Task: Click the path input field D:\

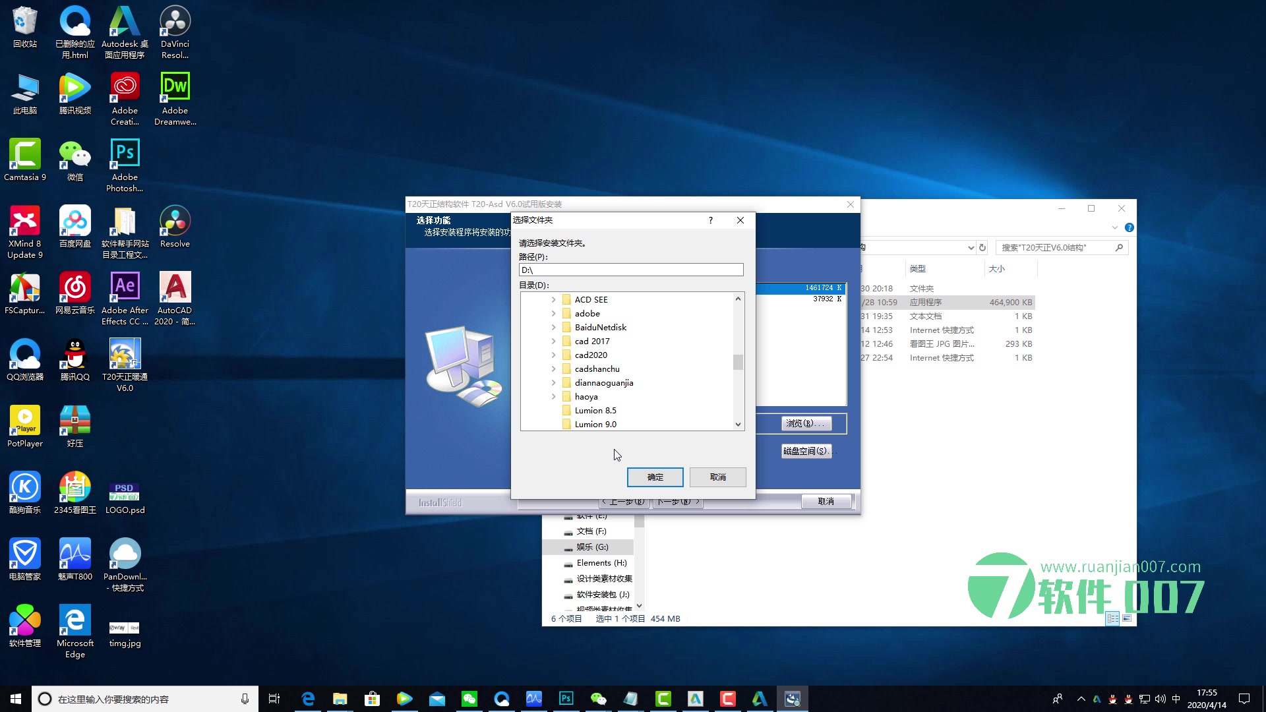Action: tap(631, 270)
